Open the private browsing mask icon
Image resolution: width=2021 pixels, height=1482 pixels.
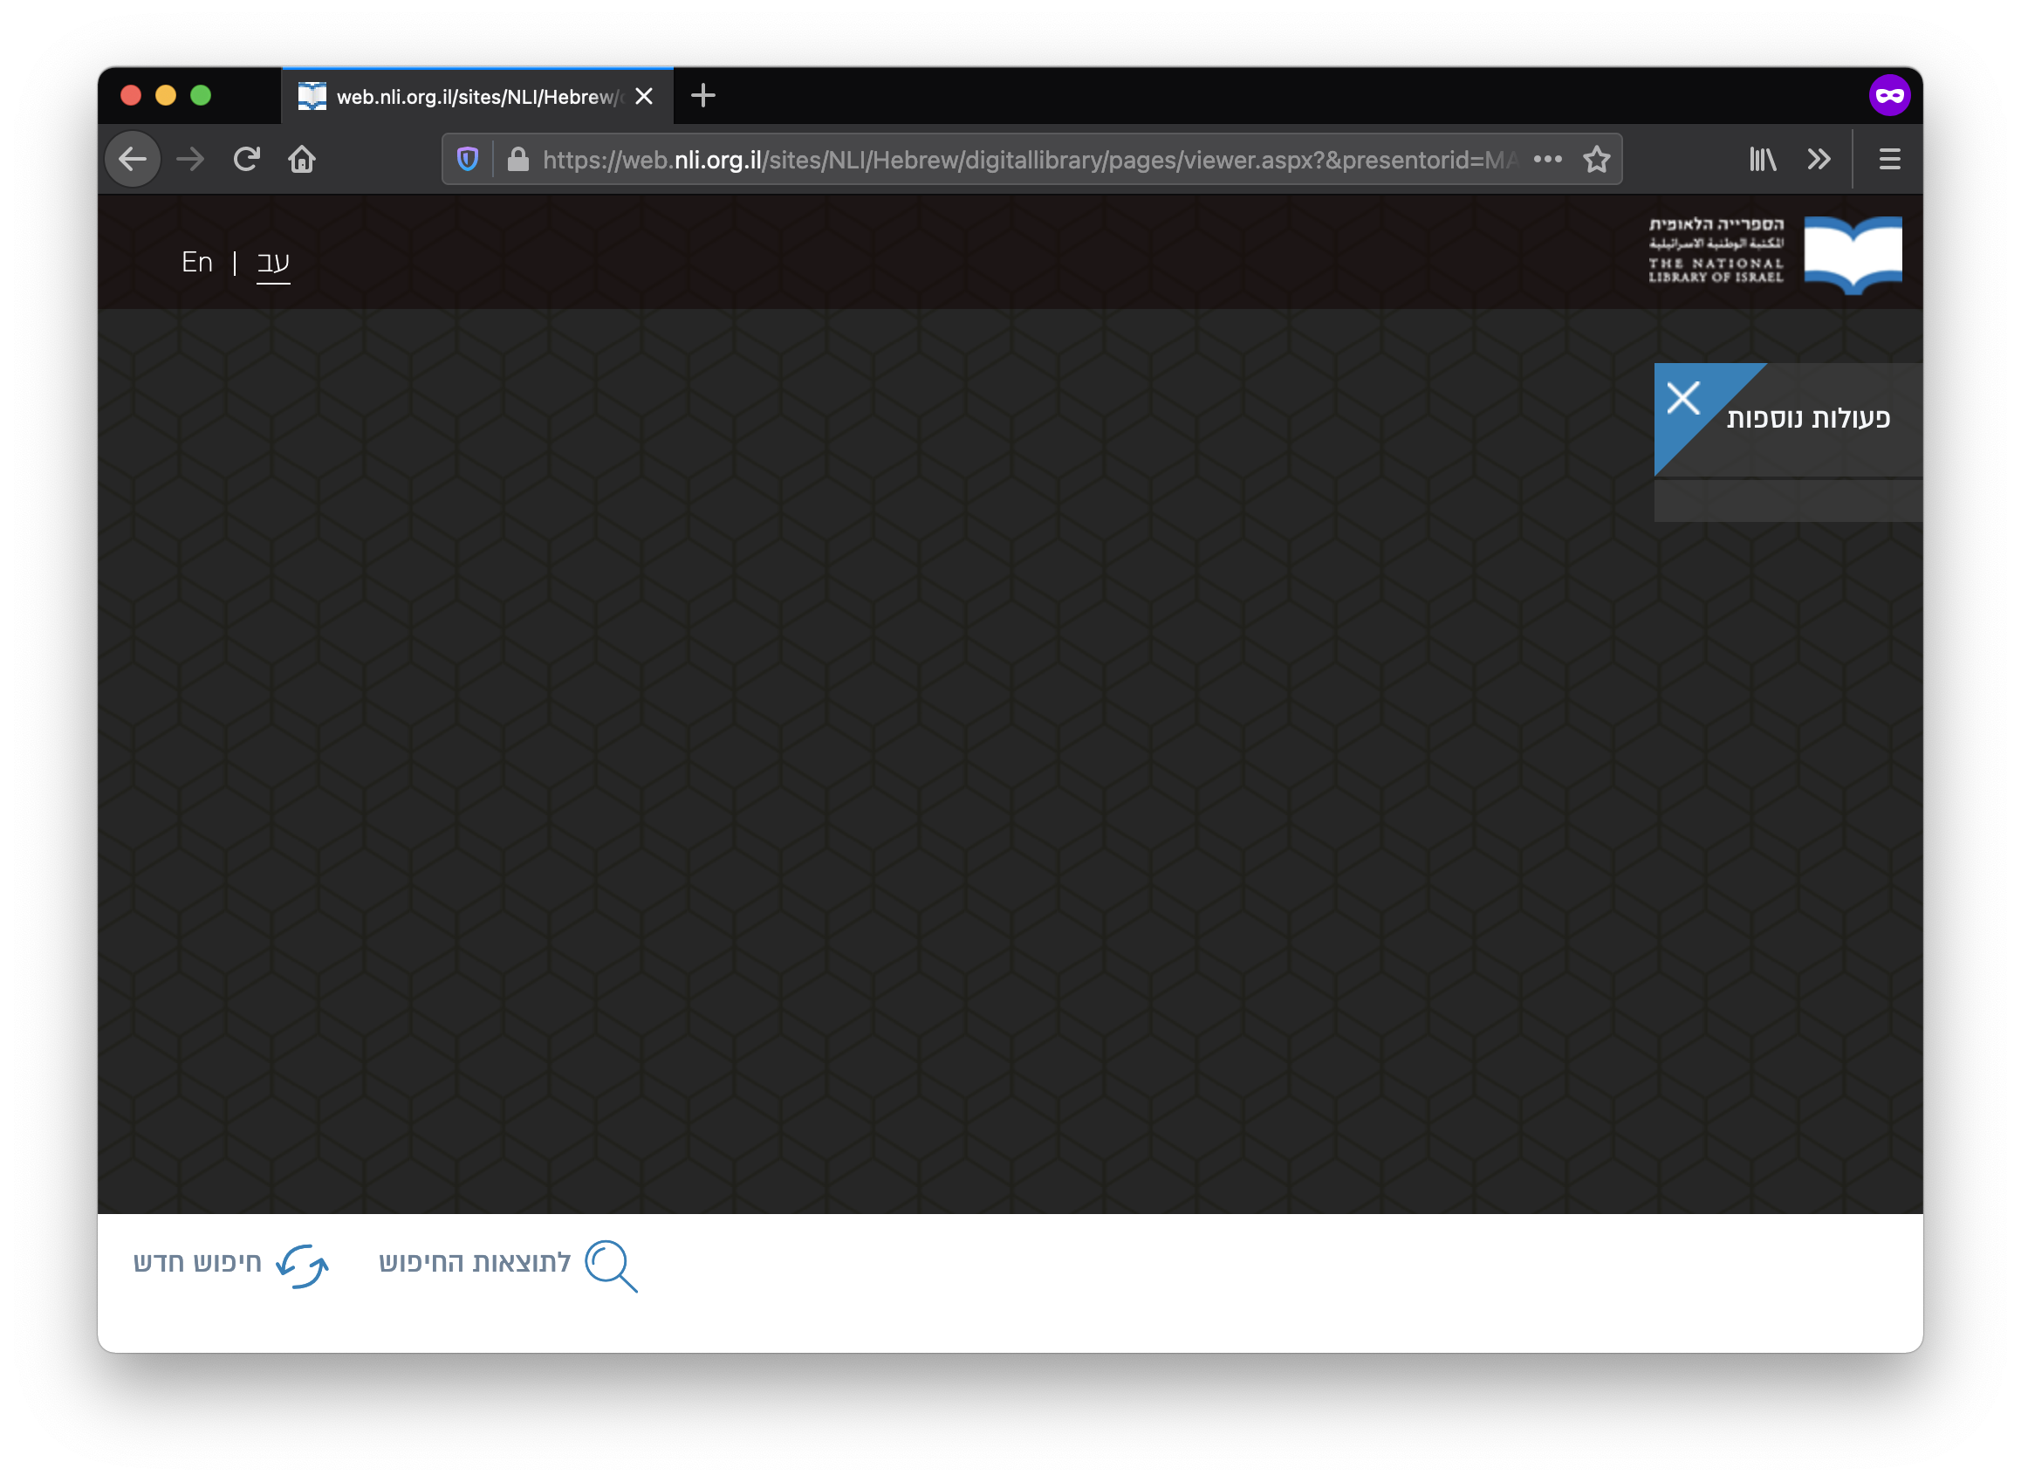click(1890, 93)
